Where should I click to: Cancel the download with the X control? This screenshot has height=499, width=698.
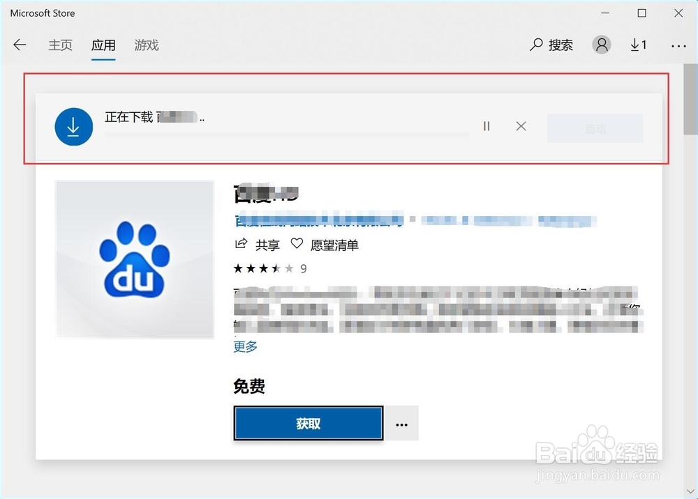tap(521, 126)
